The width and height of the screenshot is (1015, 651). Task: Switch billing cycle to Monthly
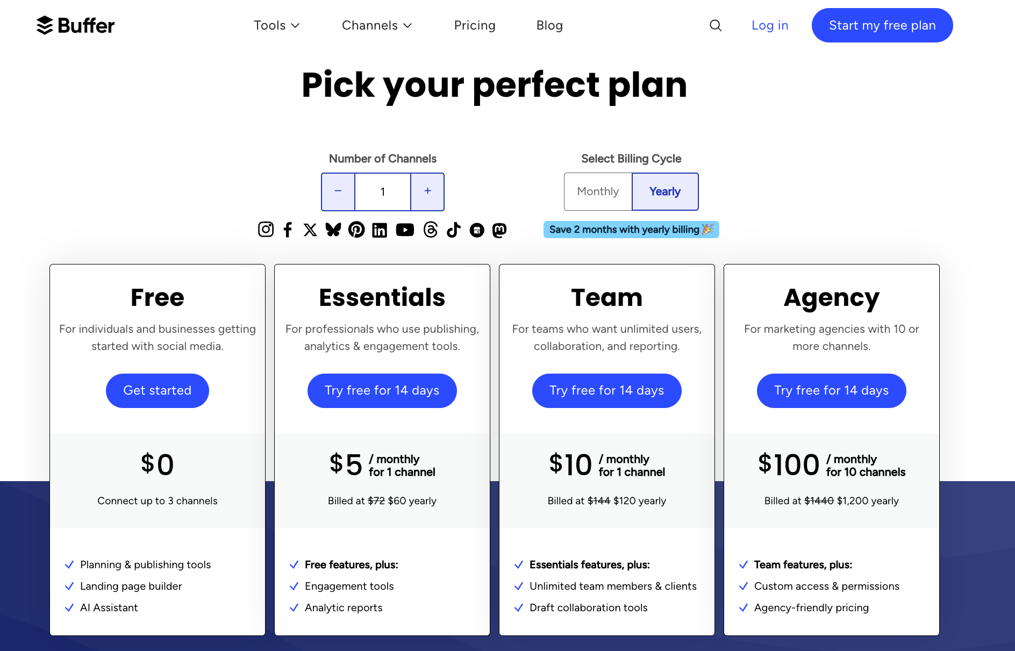click(598, 191)
